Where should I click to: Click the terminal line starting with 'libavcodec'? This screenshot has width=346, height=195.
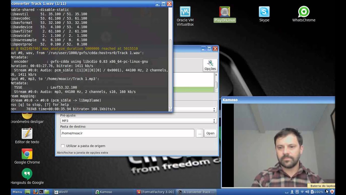pyautogui.click(x=49, y=18)
